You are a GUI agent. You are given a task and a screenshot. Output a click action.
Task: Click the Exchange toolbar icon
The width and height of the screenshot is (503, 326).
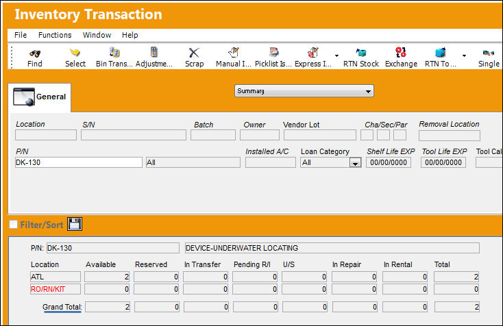(401, 52)
